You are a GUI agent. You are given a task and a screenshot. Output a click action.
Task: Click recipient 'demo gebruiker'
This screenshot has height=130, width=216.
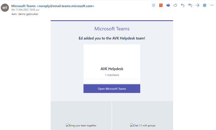28,14
